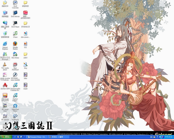Image resolution: width=174 pixels, height=139 pixels.
Task: Switch to the 未命名 - 小畫家 taskbar window
Action: tap(59, 137)
